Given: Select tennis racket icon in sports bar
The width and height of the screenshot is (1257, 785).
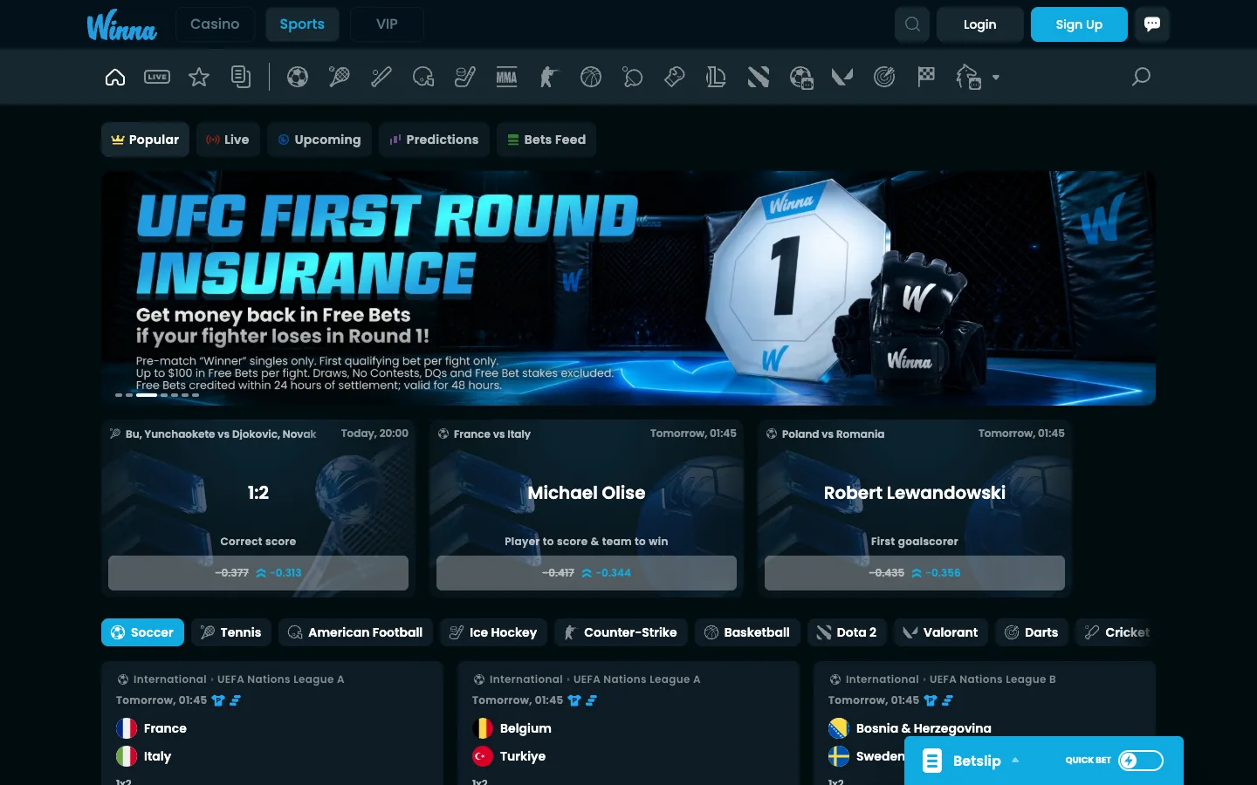Looking at the screenshot, I should 340,77.
